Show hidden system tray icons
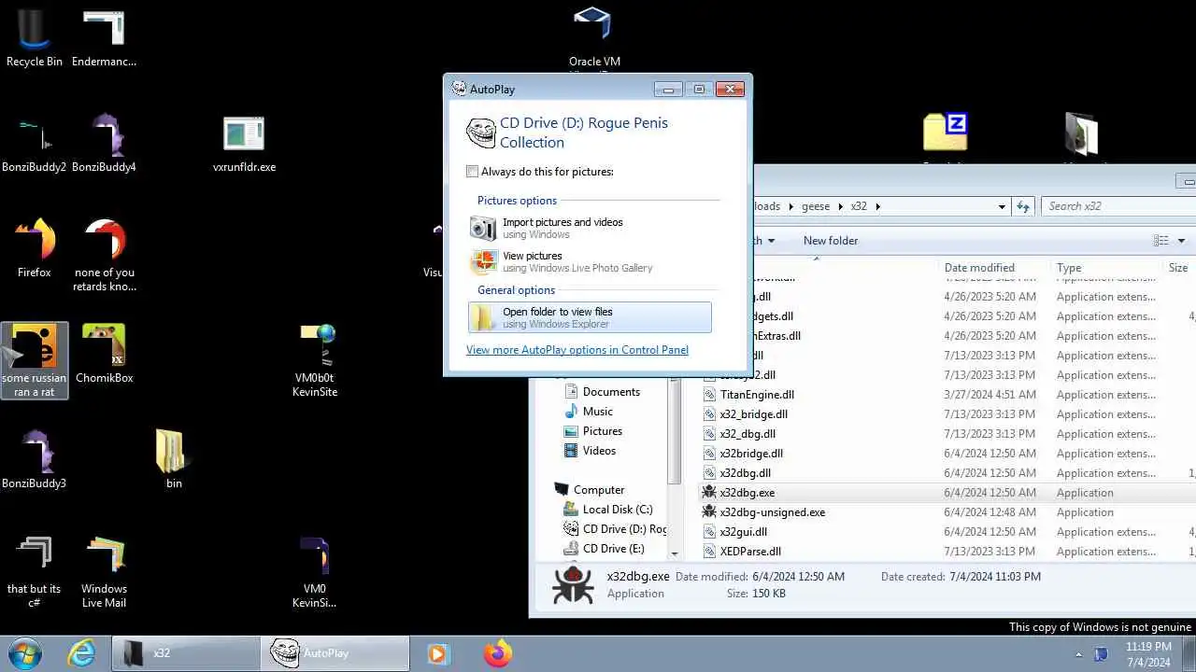1196x672 pixels. [1078, 654]
